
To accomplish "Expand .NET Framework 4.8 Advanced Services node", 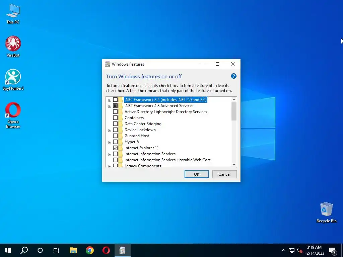I will point(110,106).
